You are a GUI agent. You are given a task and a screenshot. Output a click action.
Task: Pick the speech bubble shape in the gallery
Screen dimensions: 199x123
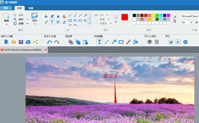tap(85, 20)
